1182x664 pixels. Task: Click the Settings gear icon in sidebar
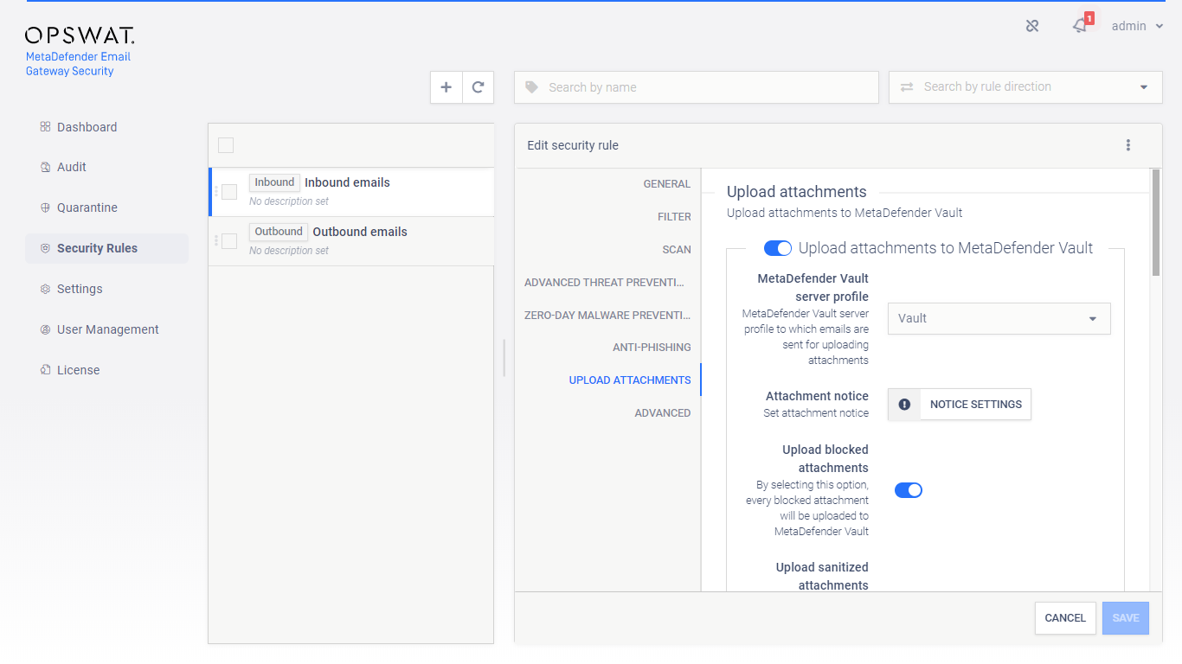(x=45, y=289)
